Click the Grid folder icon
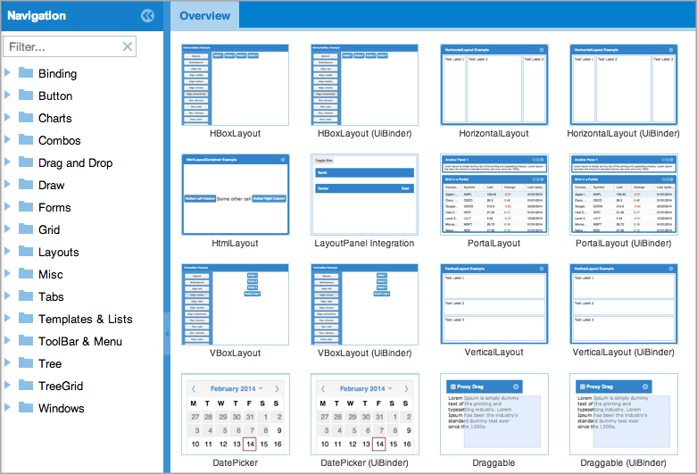Image resolution: width=697 pixels, height=474 pixels. [x=26, y=229]
